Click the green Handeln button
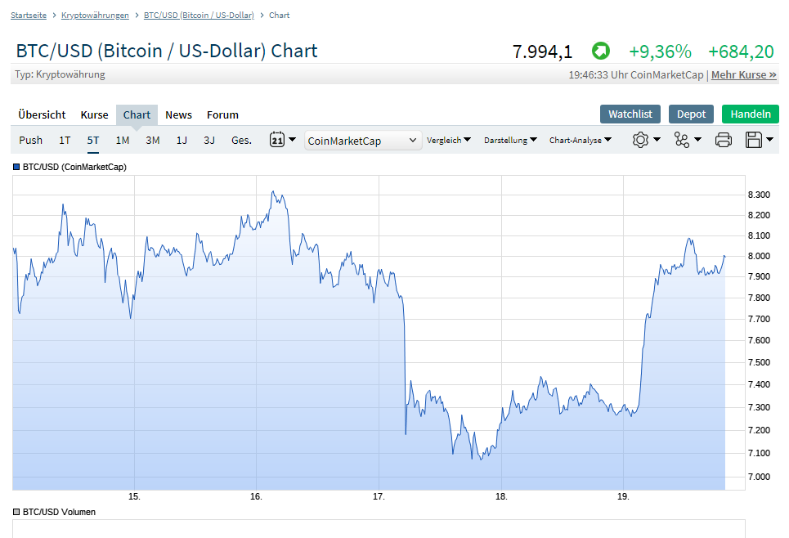Viewport: 789px width, 538px height. coord(750,114)
